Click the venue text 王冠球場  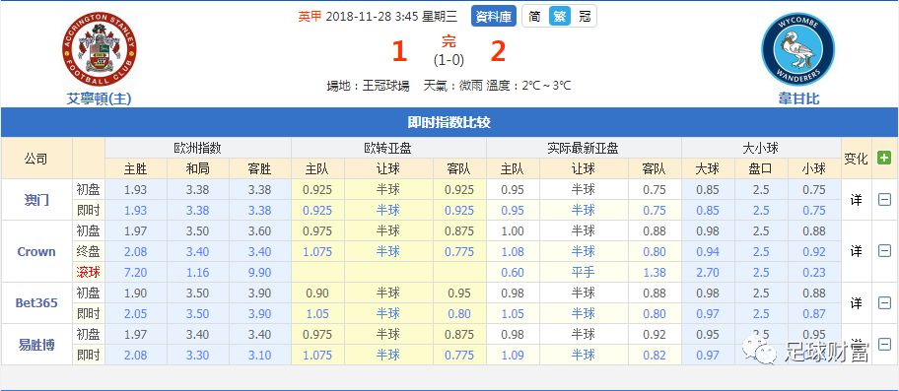pyautogui.click(x=385, y=86)
